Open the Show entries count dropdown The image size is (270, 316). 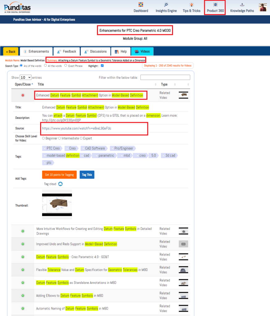coord(26,77)
